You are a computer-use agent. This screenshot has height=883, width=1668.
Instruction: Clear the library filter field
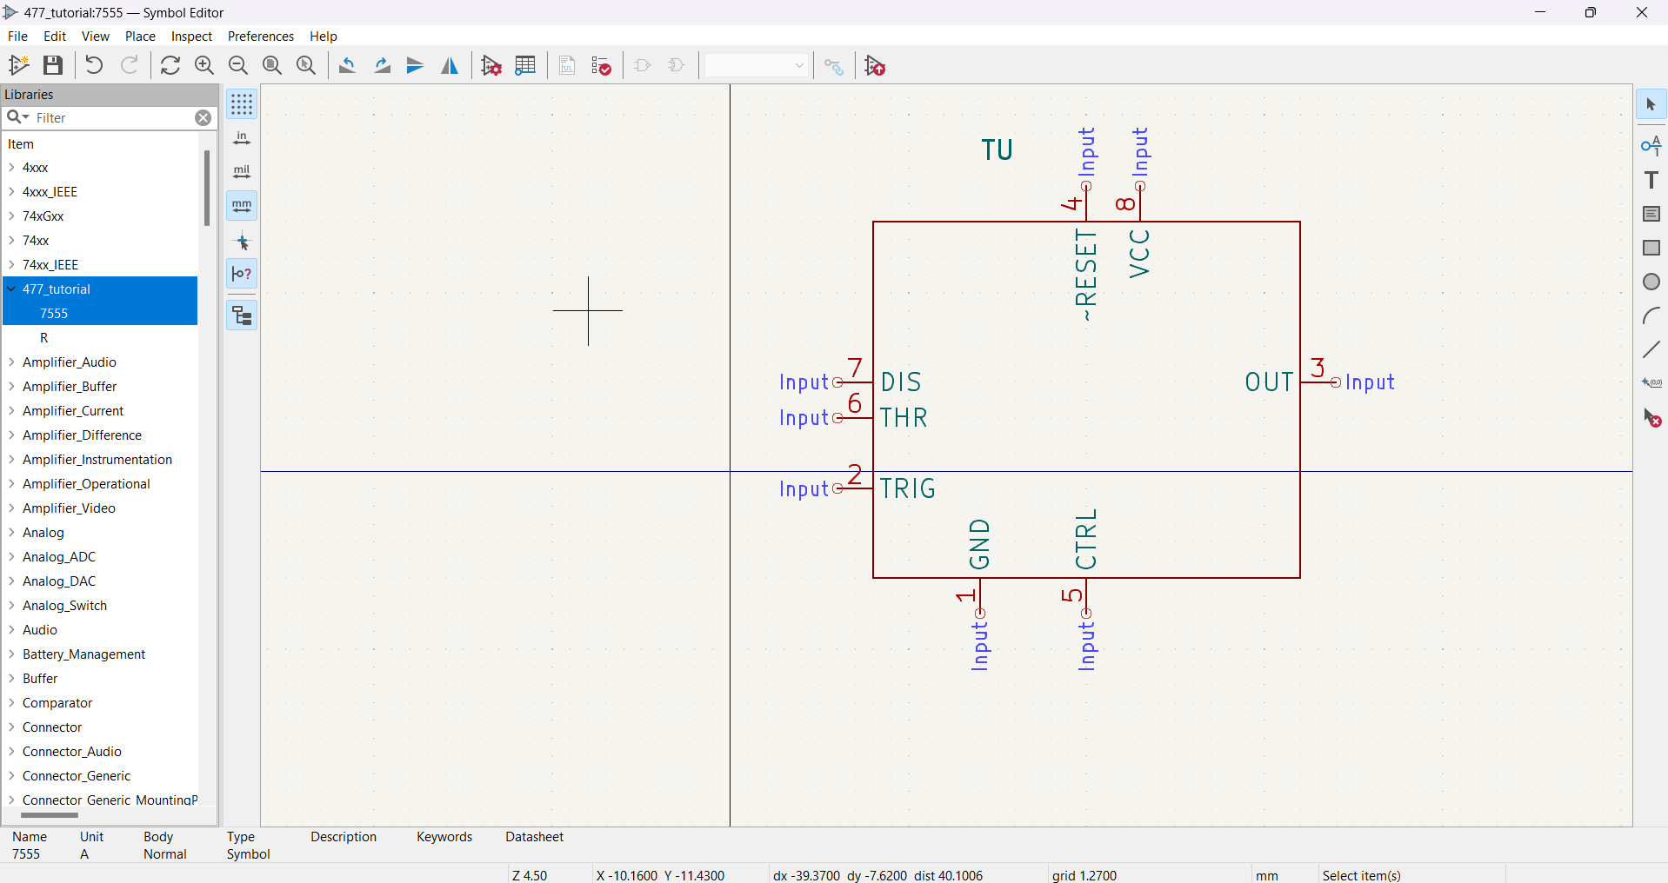coord(203,118)
